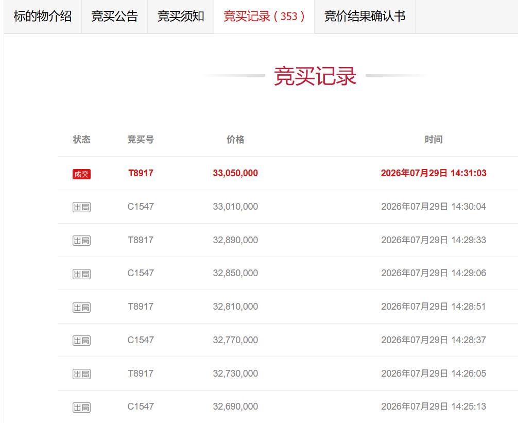The height and width of the screenshot is (423, 518).
Task: Click the time 2026年07月29日 14:28:37
Action: [x=434, y=340]
